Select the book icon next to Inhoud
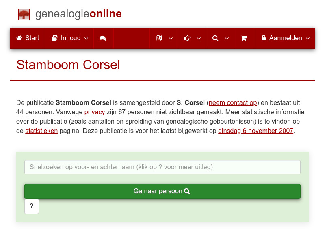The width and height of the screenshot is (325, 244). (54, 38)
